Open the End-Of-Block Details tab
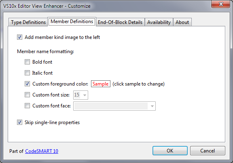 click(x=120, y=22)
